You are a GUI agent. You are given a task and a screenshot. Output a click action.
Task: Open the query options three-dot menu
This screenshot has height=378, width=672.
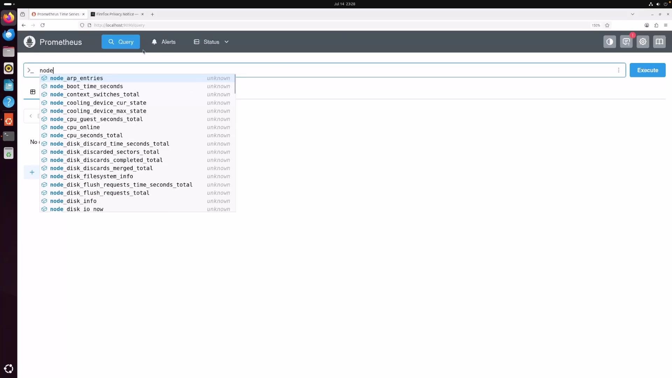click(x=618, y=70)
